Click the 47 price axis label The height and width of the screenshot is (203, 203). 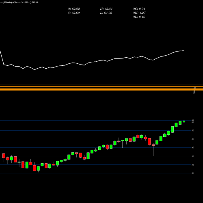pos(193,147)
